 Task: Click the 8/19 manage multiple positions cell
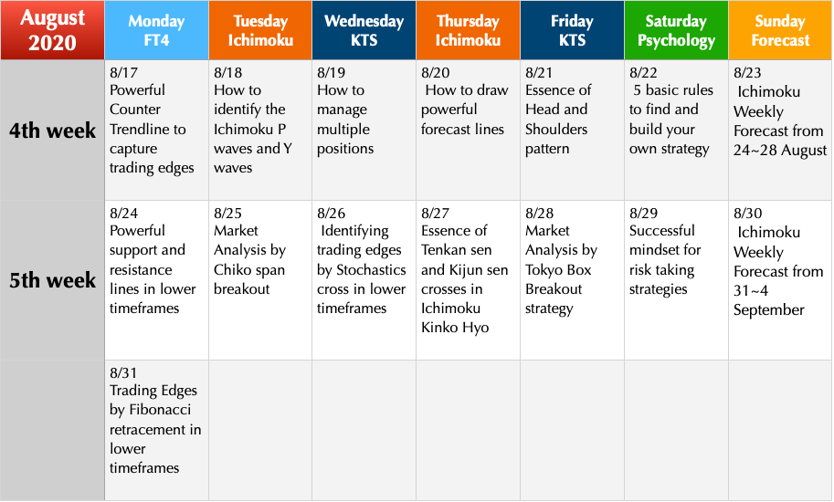(x=364, y=131)
